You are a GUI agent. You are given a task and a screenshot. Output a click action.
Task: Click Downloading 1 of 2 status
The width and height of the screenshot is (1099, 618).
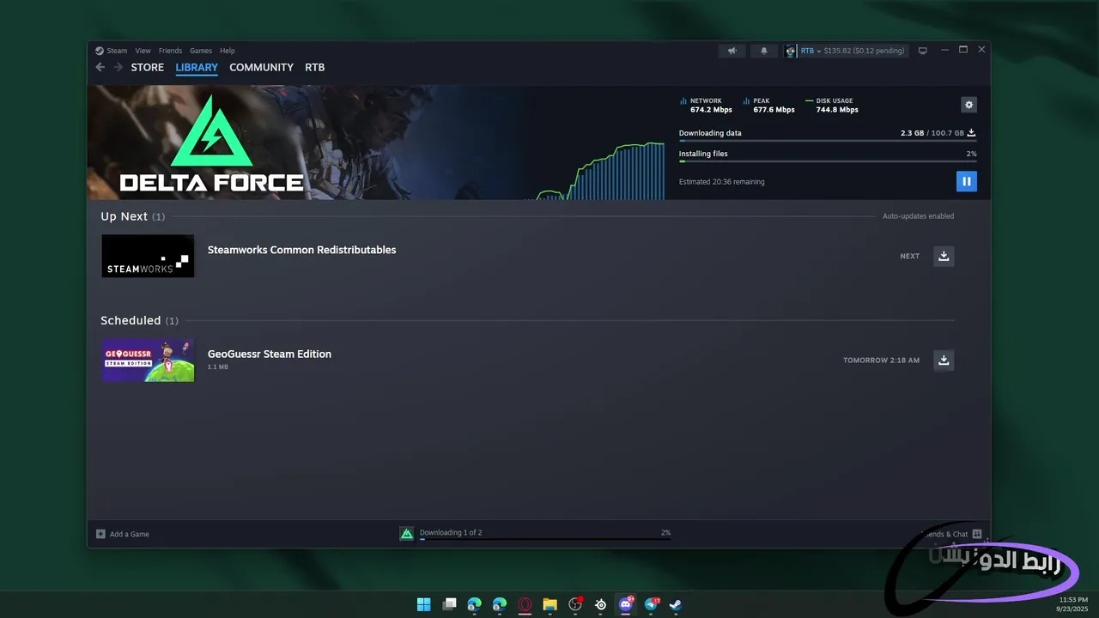451,532
